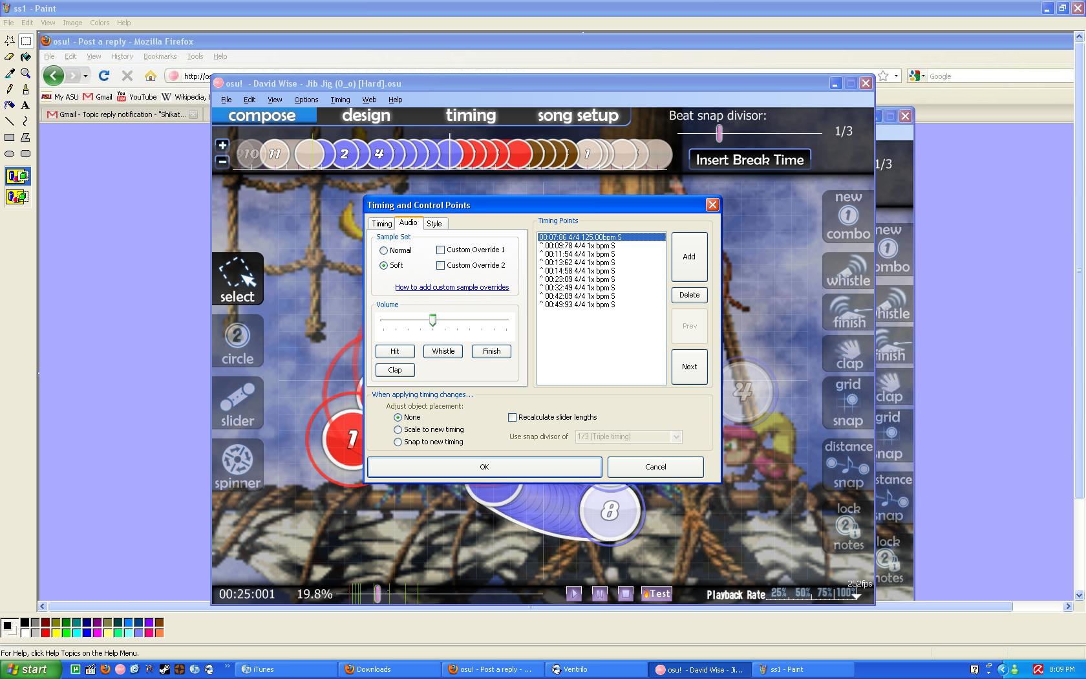
Task: Click Firefox's Home icon
Action: pyautogui.click(x=151, y=76)
